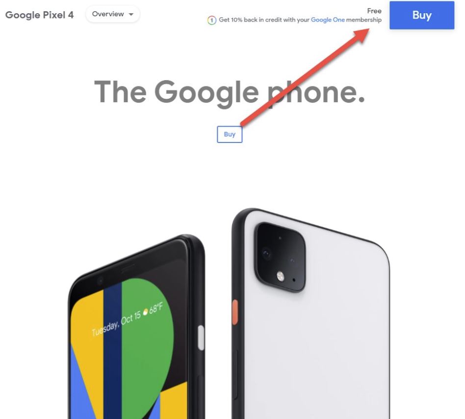This screenshot has width=465, height=419.
Task: Click the Overview dropdown arrow
Action: pyautogui.click(x=131, y=14)
